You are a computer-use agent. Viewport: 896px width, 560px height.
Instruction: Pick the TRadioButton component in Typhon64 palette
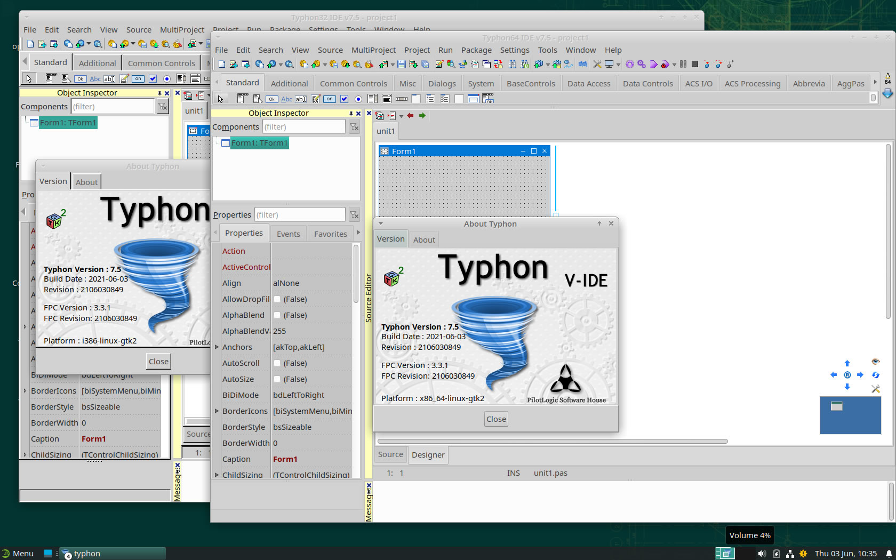(358, 99)
